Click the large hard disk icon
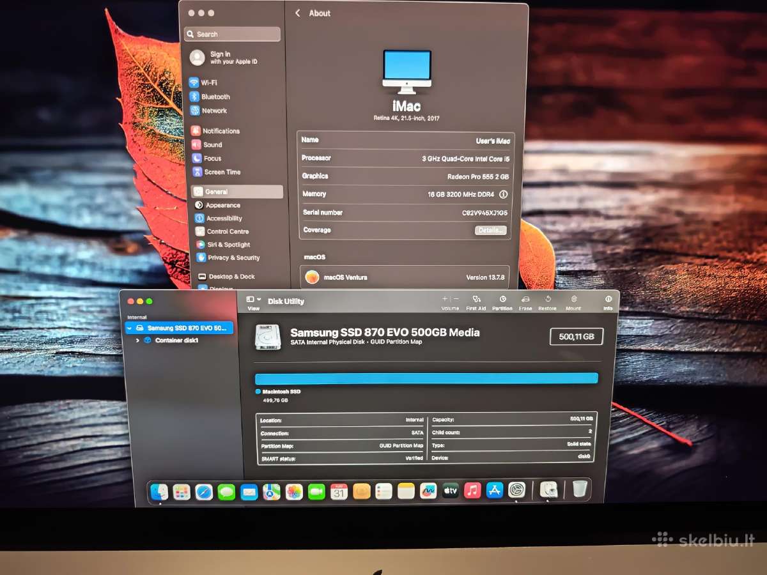 coord(268,337)
